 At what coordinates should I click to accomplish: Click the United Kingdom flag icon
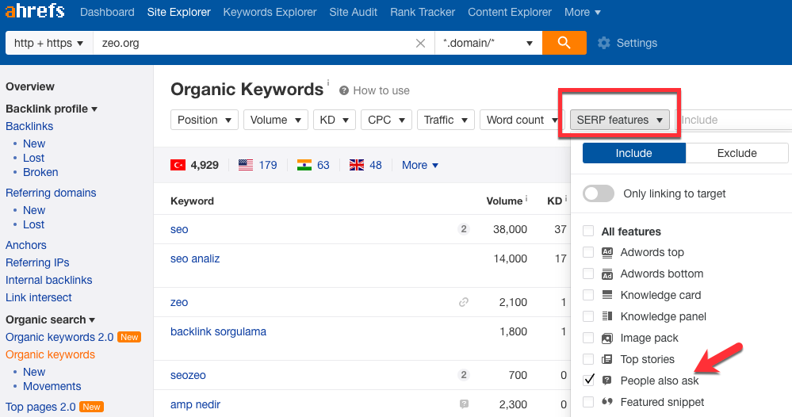(x=357, y=165)
